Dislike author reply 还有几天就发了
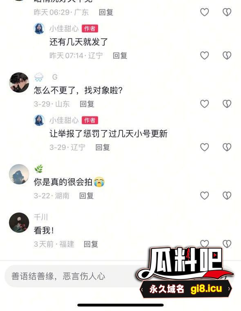The image size is (241, 311). pyautogui.click(x=227, y=55)
